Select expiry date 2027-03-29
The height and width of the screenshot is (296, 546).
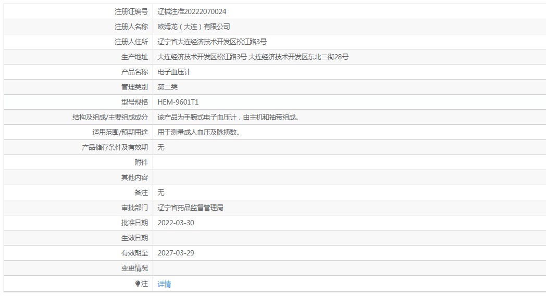point(176,253)
